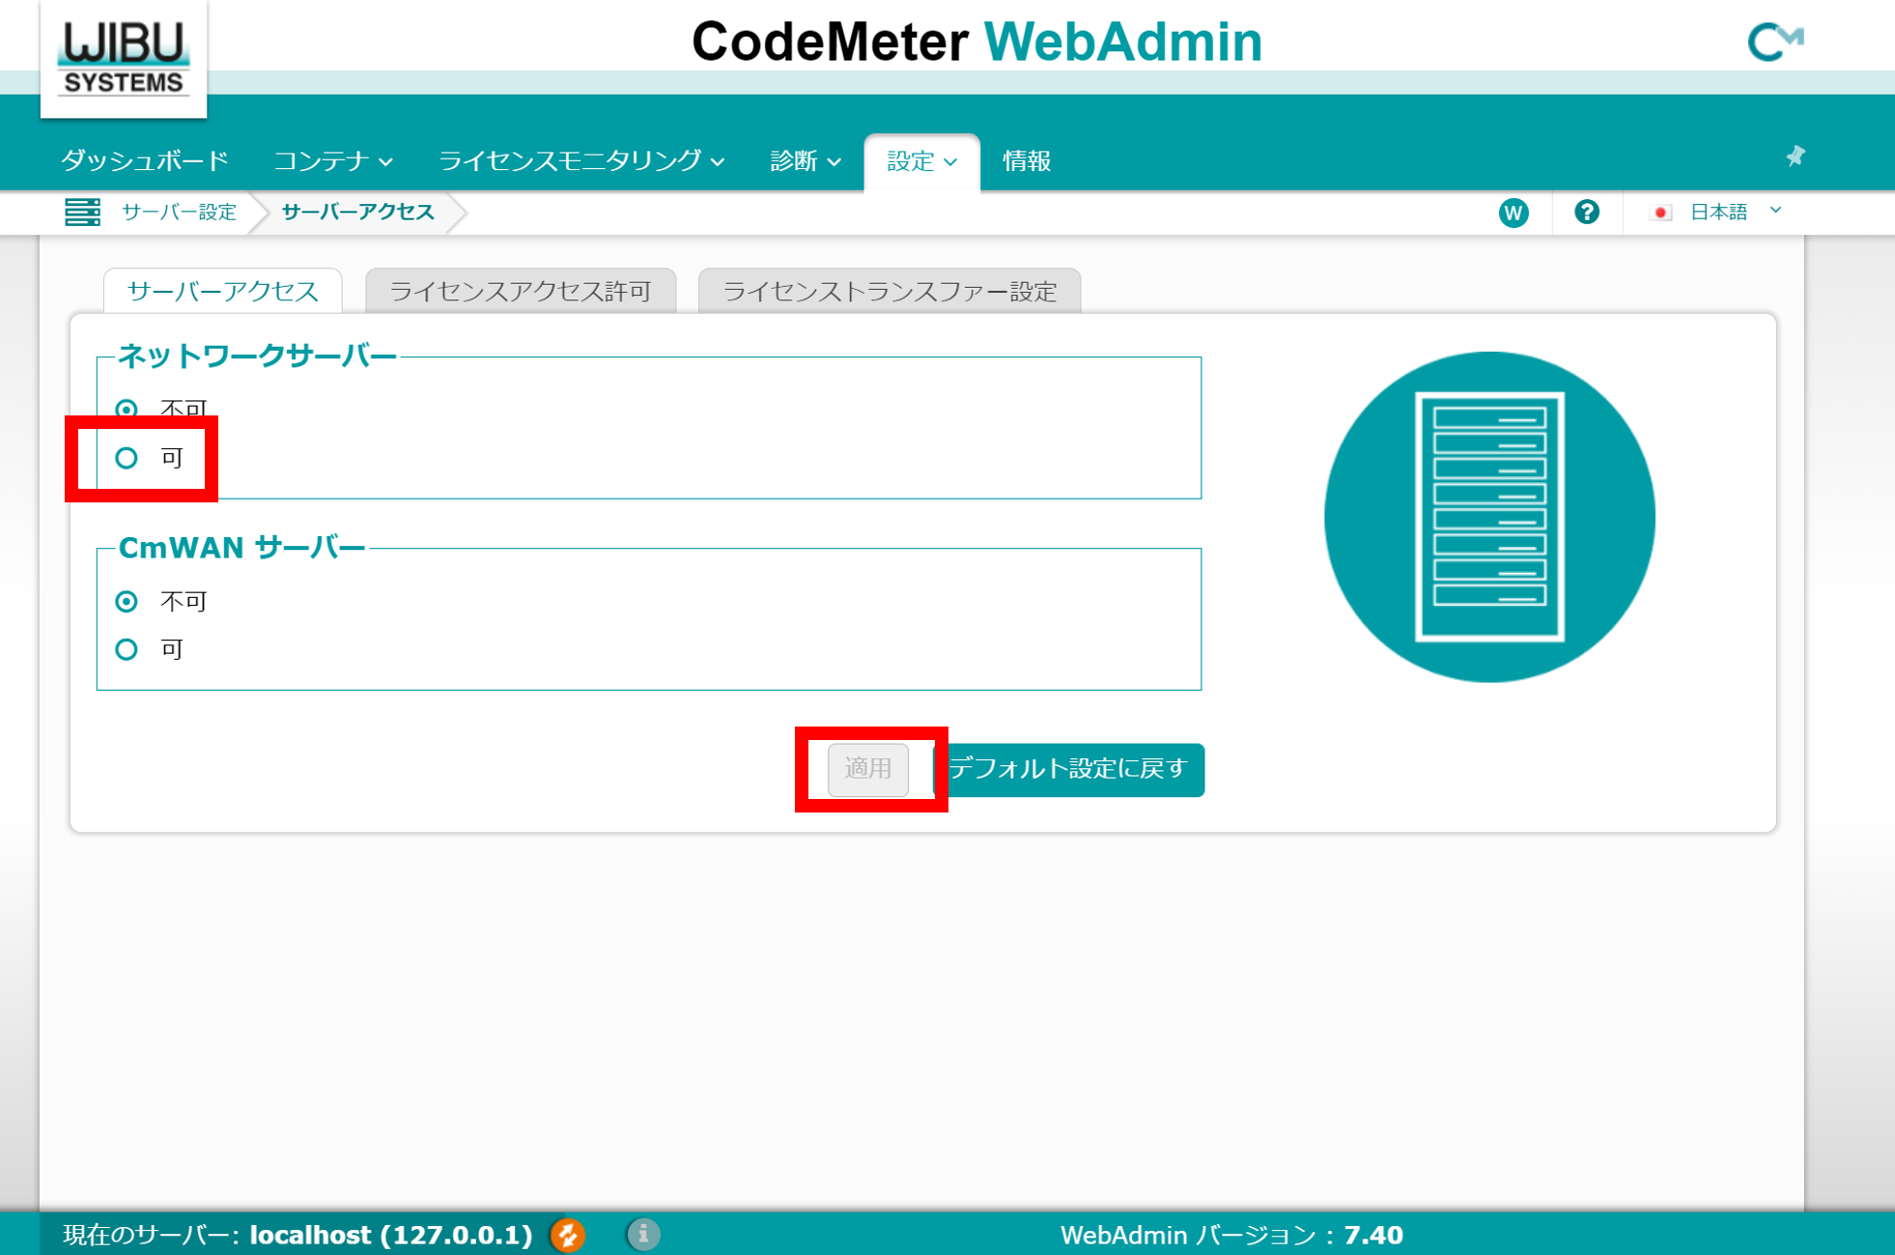Expand the ライセンスモニタリング menu
The width and height of the screenshot is (1895, 1255).
[581, 160]
